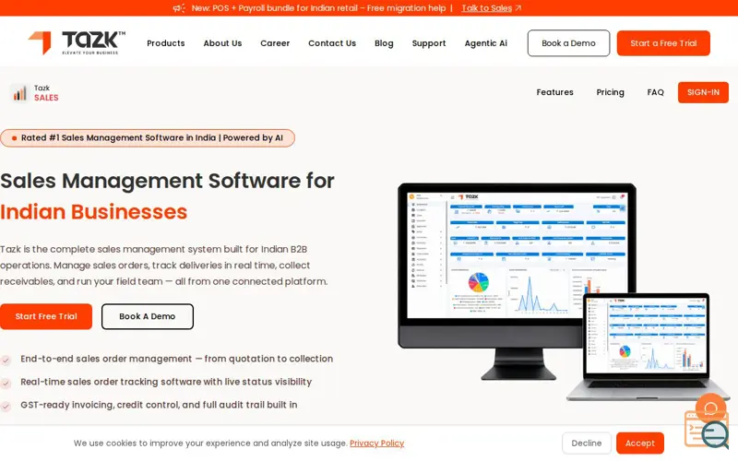This screenshot has width=738, height=461.
Task: Click the Tazk Sales bar-chart icon
Action: pyautogui.click(x=19, y=93)
